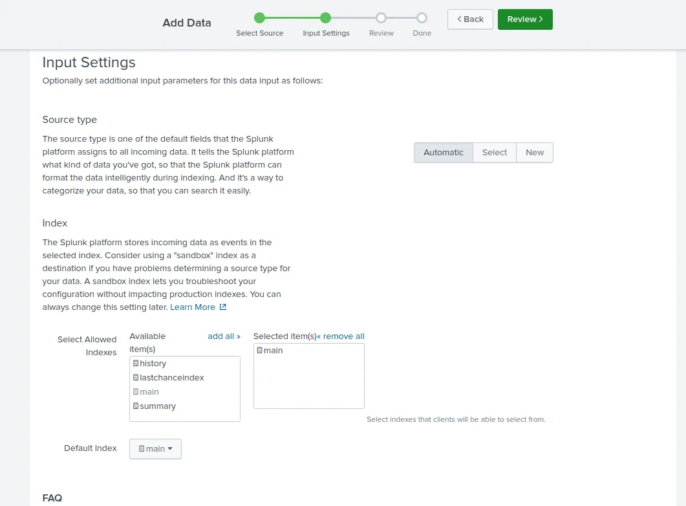Click the index icon beside lastchanceindex
The height and width of the screenshot is (506, 686).
[x=136, y=377]
